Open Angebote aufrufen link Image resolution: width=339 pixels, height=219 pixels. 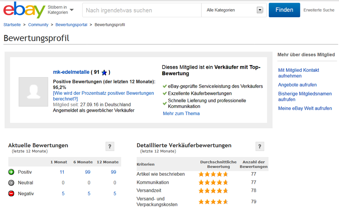click(297, 85)
